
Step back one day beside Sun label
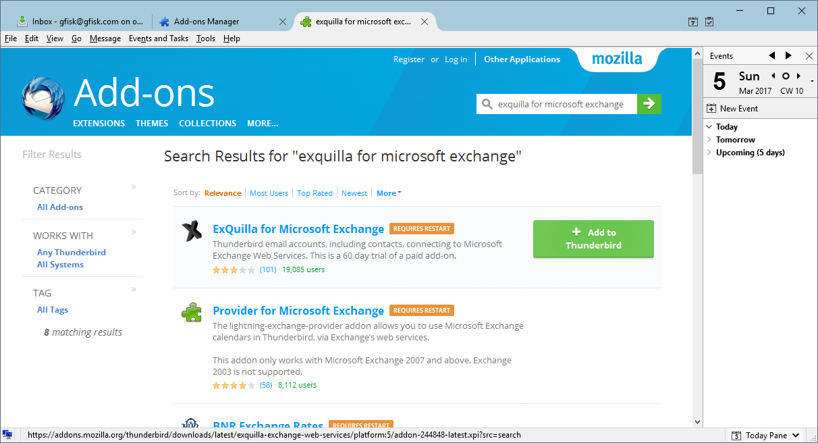click(773, 76)
